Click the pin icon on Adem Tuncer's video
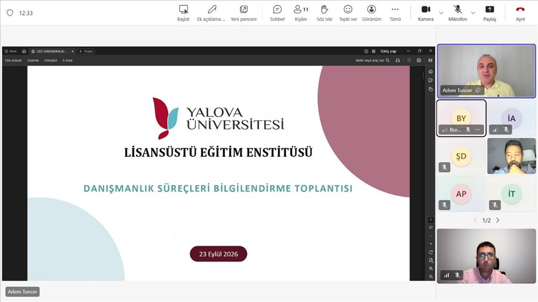The image size is (538, 302). (478, 90)
